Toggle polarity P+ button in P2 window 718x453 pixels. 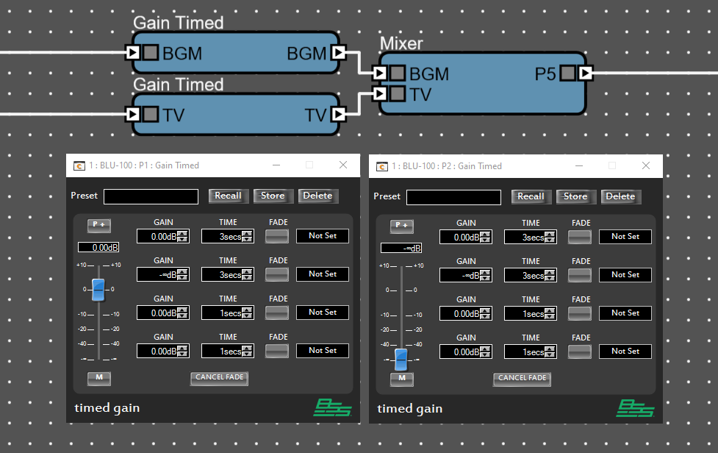pyautogui.click(x=401, y=226)
